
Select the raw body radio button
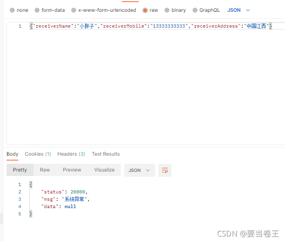[145, 10]
